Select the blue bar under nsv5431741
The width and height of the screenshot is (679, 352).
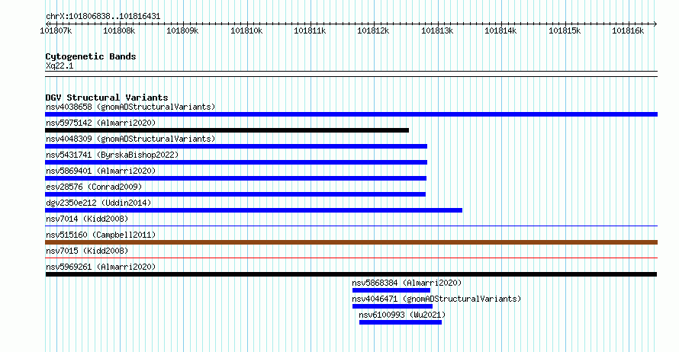click(236, 162)
